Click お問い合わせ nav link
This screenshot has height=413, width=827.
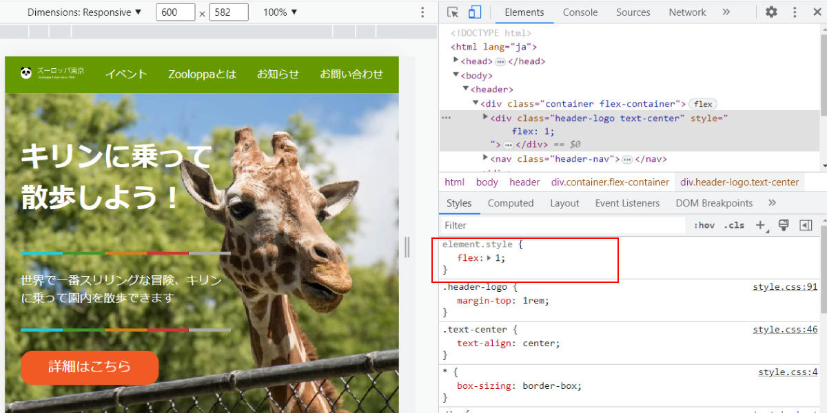click(351, 74)
